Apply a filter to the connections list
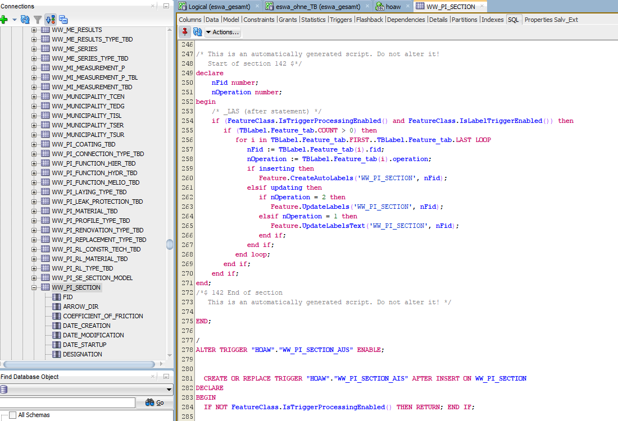This screenshot has height=421, width=618. tap(37, 19)
